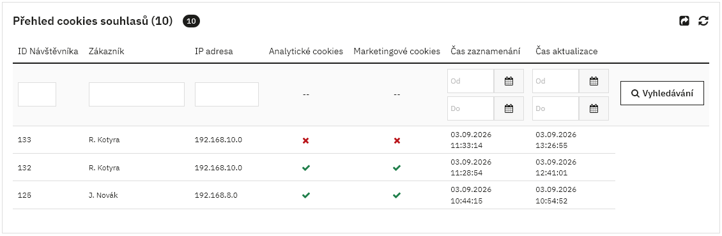Click the Čas aktualizace Do date input
This screenshot has height=236, width=722.
point(556,108)
